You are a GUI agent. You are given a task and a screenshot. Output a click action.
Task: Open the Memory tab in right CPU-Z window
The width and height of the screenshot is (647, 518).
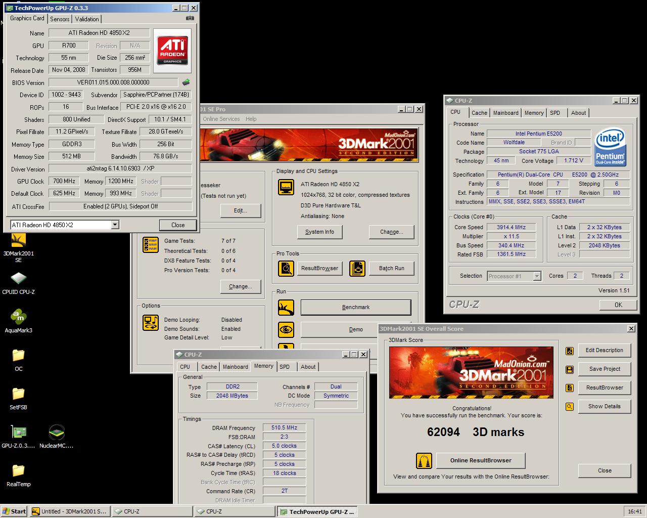[x=534, y=113]
